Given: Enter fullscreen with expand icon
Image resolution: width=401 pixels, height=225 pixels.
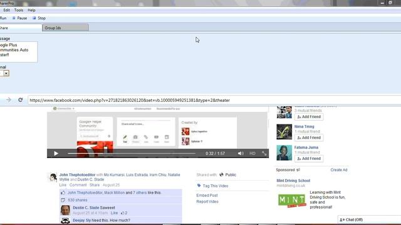Looking at the screenshot, I should point(264,153).
